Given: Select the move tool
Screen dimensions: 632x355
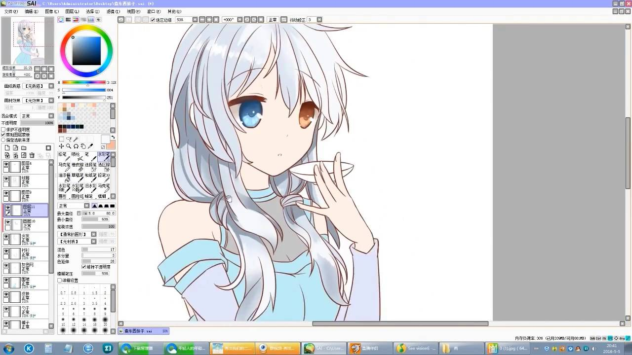Looking at the screenshot, I should [61, 146].
